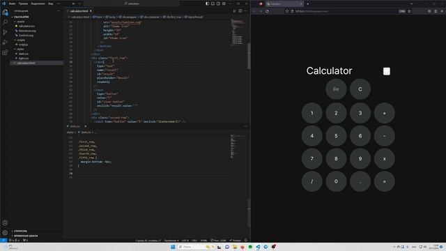Toggle panel layout icon in title bar
Image resolution: width=446 pixels, height=251 pixels.
tap(213, 3)
